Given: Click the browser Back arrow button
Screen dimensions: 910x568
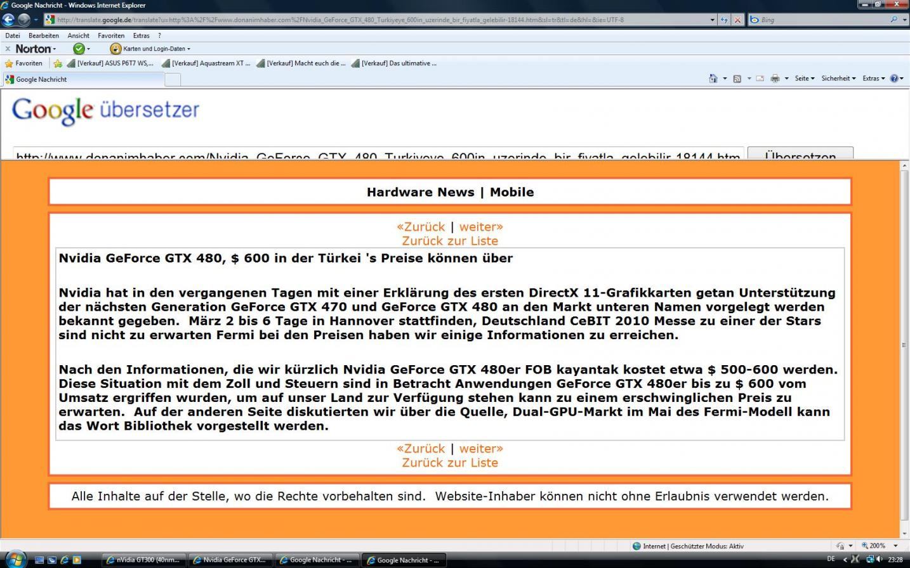Looking at the screenshot, I should [8, 20].
